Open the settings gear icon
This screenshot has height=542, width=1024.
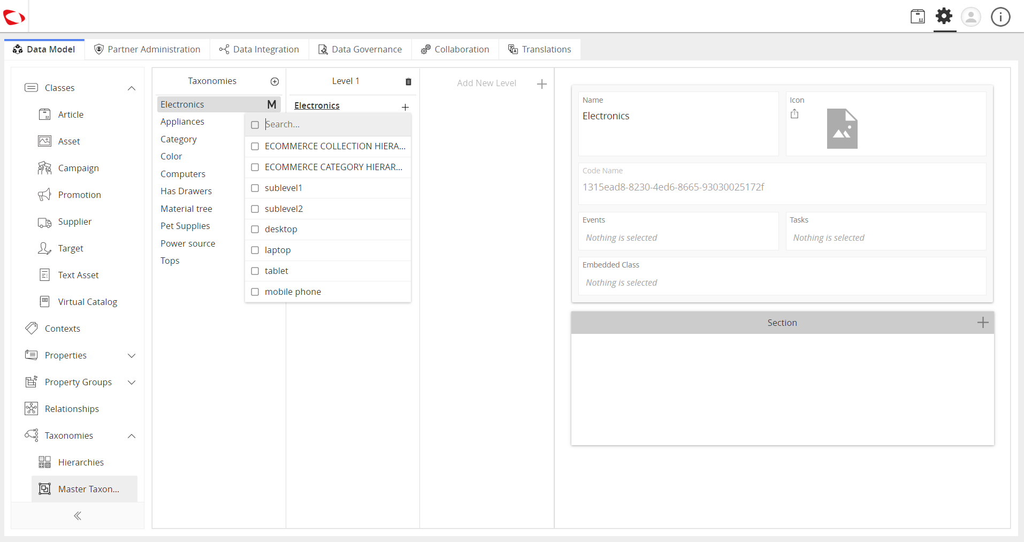tap(944, 16)
